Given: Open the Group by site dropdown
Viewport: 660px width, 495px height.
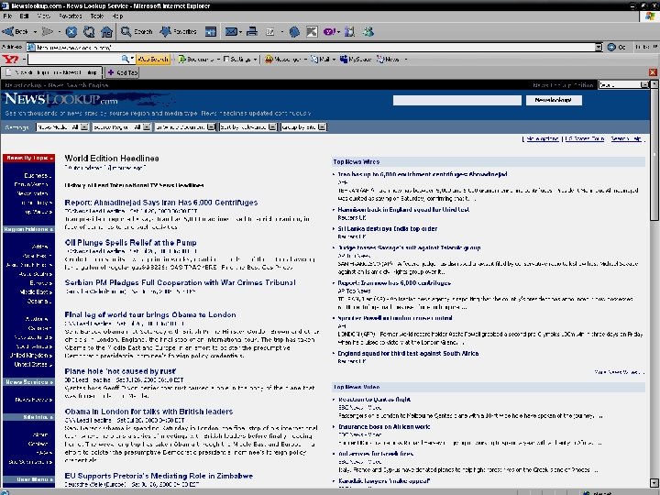Looking at the screenshot, I should coord(303,127).
